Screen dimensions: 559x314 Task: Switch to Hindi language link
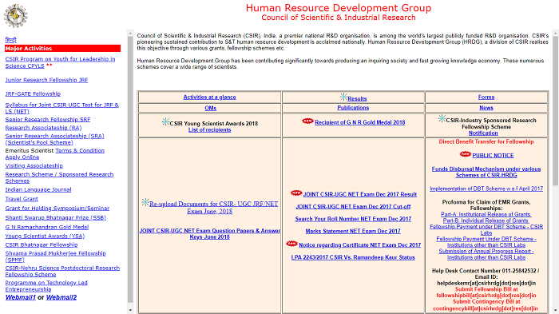coord(10,40)
